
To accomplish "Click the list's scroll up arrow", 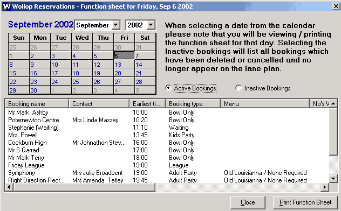I will tap(333, 104).
